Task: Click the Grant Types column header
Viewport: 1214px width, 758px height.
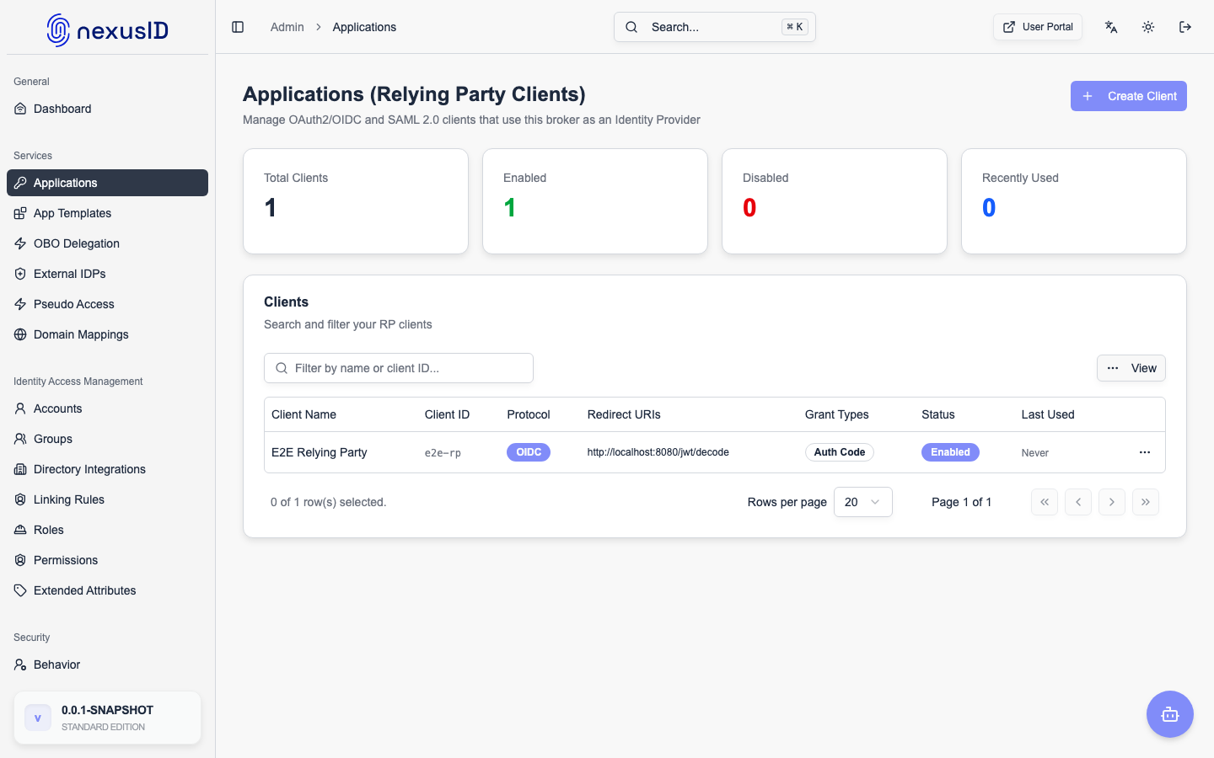Action: (x=836, y=414)
